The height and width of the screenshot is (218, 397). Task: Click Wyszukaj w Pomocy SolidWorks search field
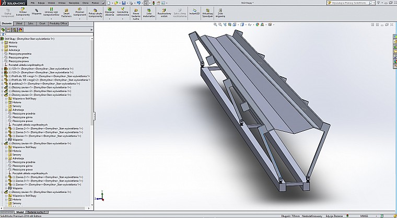tap(350, 3)
